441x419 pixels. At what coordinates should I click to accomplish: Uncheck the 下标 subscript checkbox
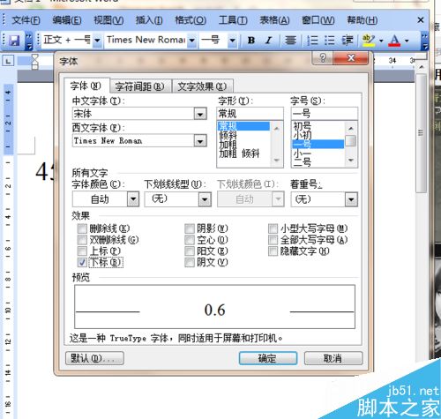click(x=82, y=262)
